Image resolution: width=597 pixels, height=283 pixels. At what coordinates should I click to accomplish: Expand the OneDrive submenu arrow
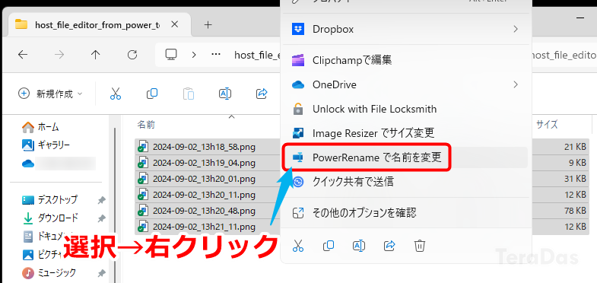coord(516,84)
